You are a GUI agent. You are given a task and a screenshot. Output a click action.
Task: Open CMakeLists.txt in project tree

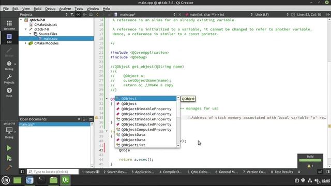(x=46, y=24)
